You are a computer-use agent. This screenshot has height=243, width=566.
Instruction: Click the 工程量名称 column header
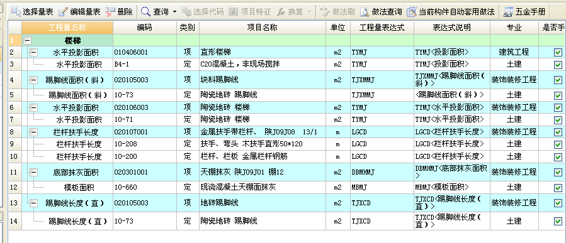pyautogui.click(x=67, y=28)
